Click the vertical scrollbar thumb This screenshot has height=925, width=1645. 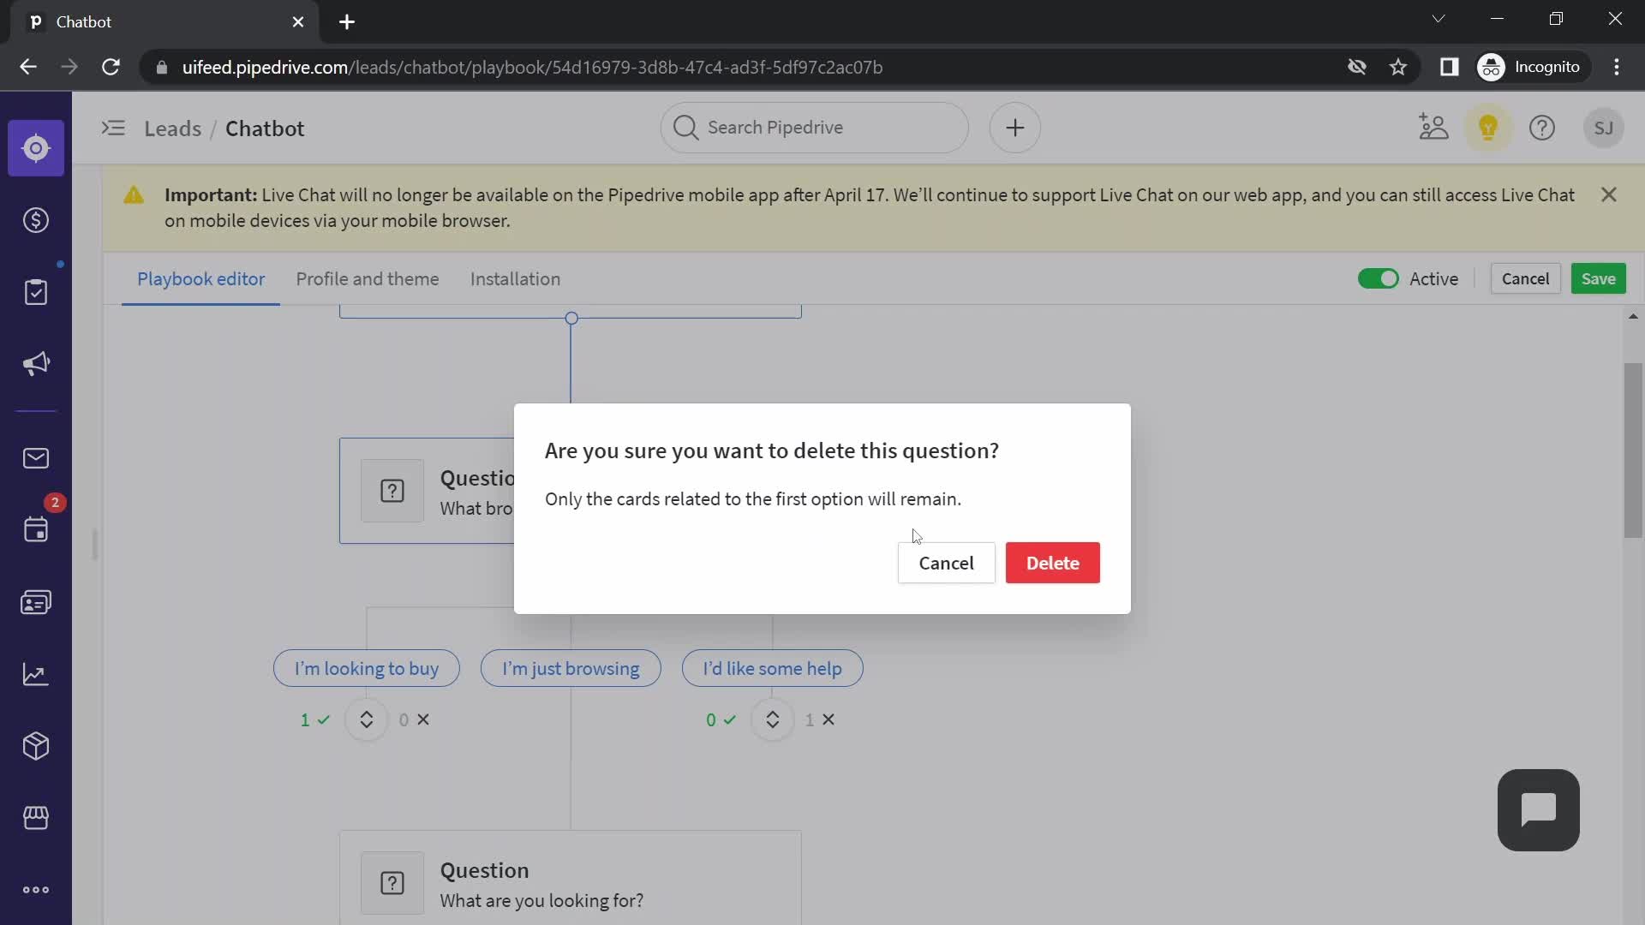pyautogui.click(x=1633, y=451)
